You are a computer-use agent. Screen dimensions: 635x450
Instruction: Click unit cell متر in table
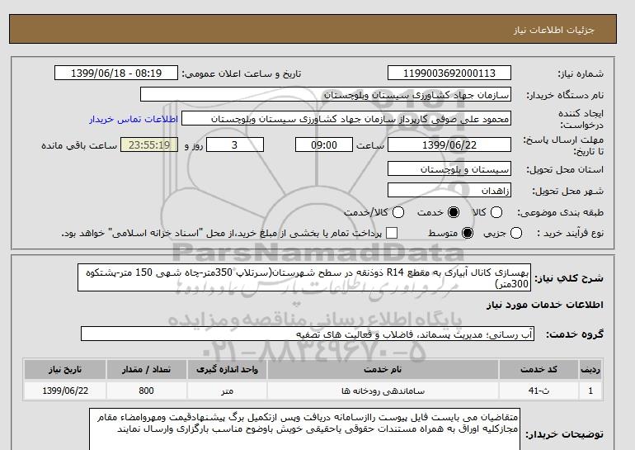point(227,391)
